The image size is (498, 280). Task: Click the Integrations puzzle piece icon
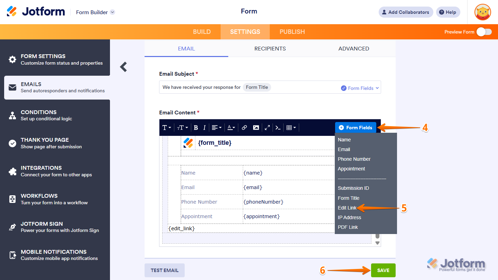12,171
